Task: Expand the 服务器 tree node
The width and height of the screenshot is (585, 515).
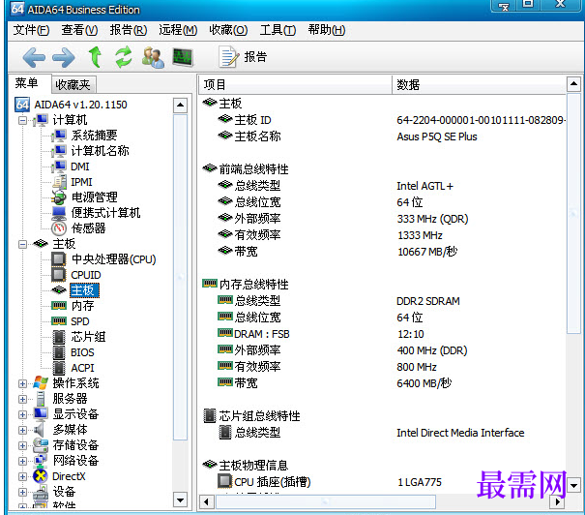Action: [x=22, y=399]
